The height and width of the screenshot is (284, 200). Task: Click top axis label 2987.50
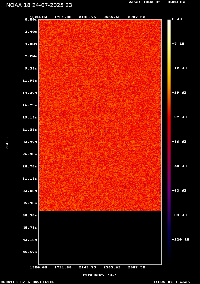(137, 17)
